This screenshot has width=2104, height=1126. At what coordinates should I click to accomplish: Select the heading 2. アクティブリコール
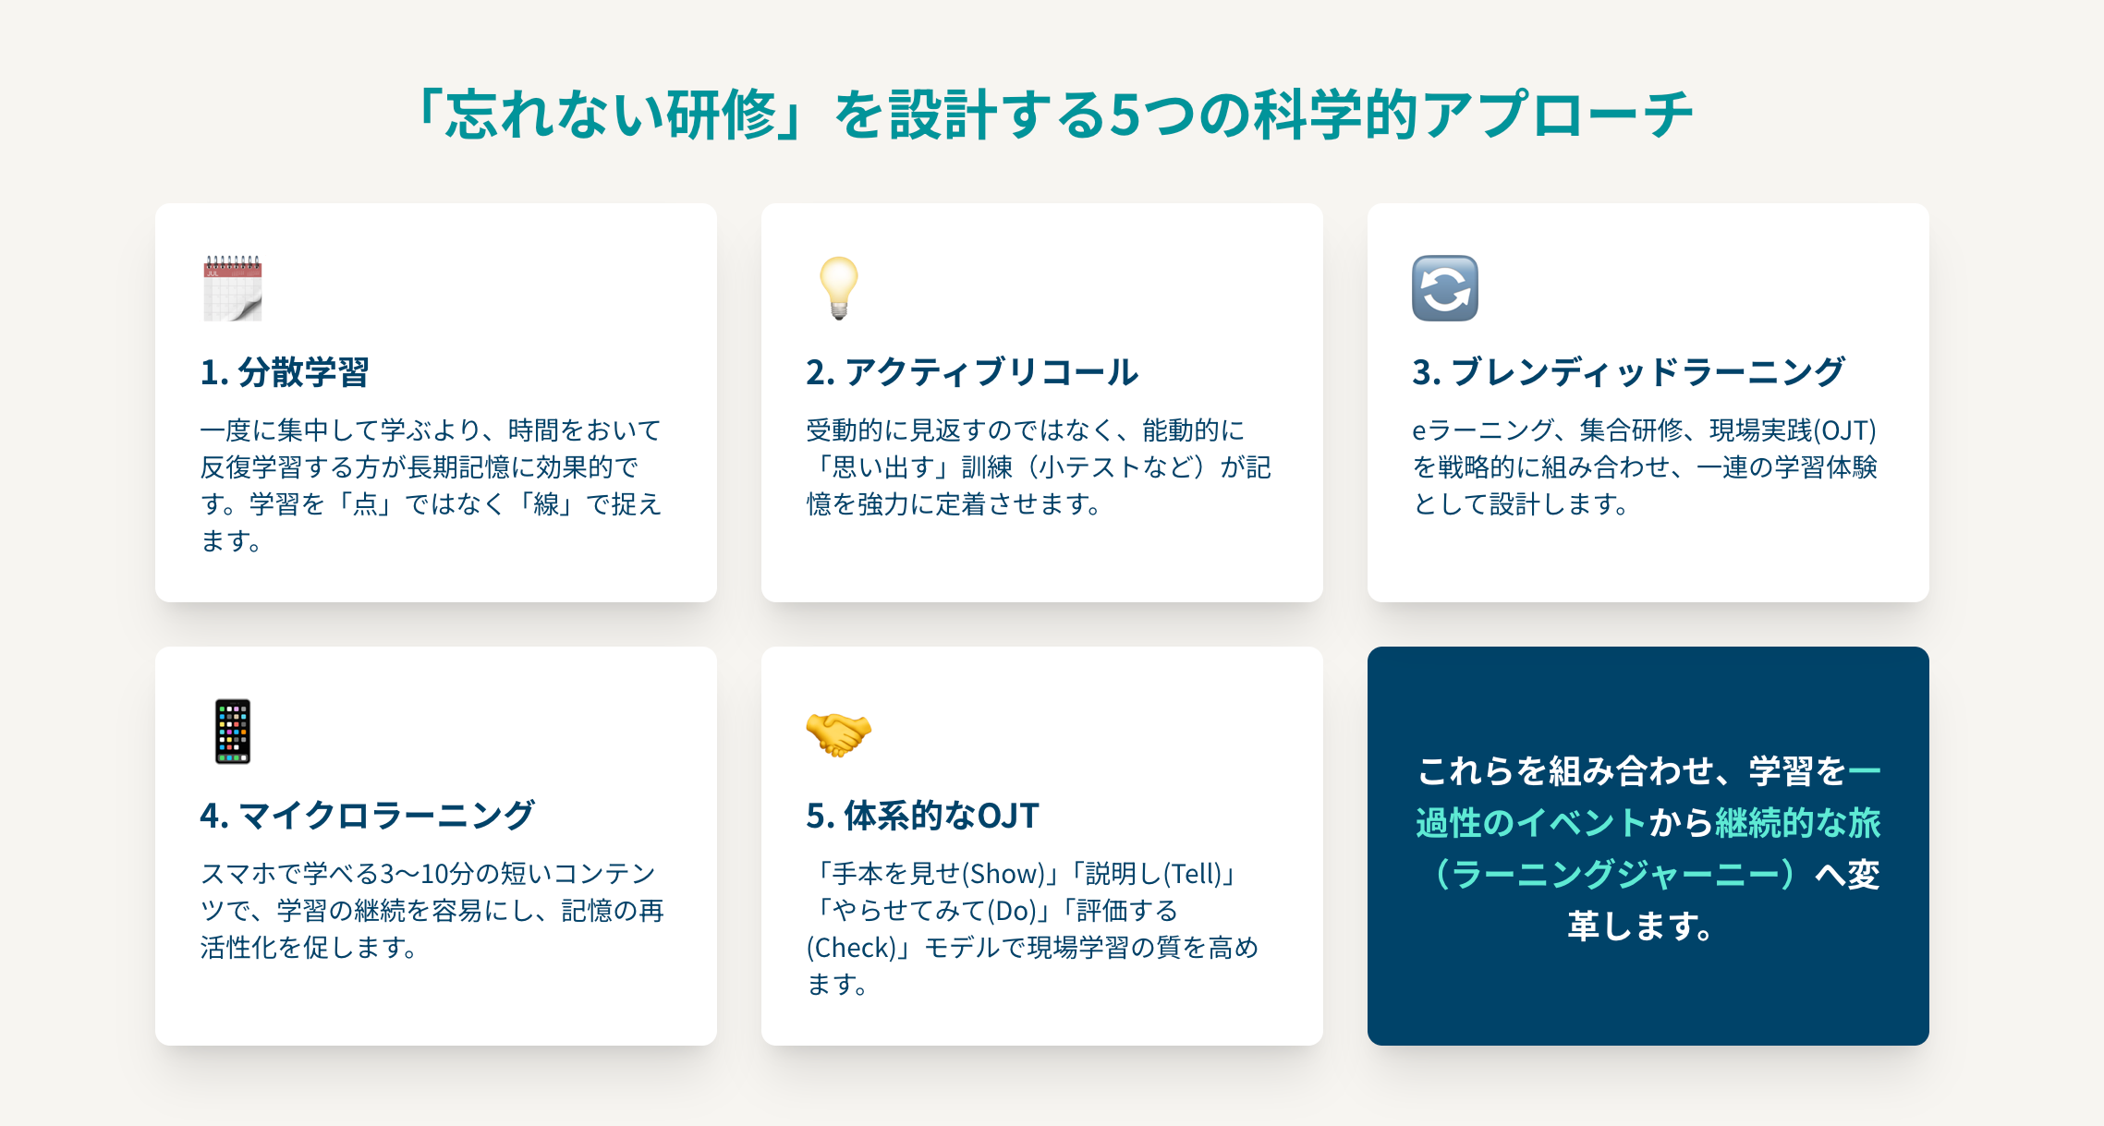972,372
